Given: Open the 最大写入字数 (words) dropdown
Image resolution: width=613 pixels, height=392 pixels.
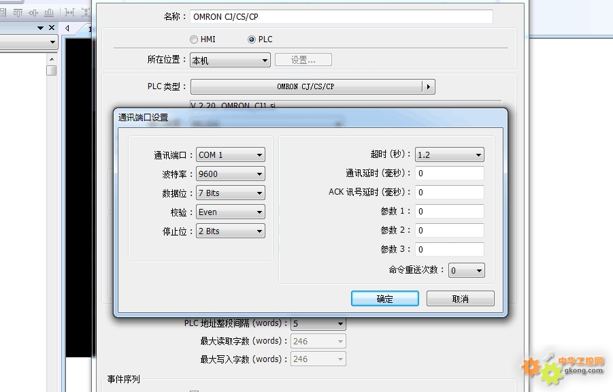Looking at the screenshot, I should pos(318,359).
